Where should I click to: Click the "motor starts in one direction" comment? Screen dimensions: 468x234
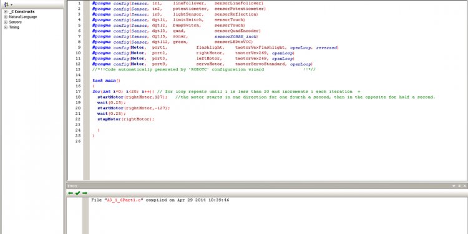305,97
